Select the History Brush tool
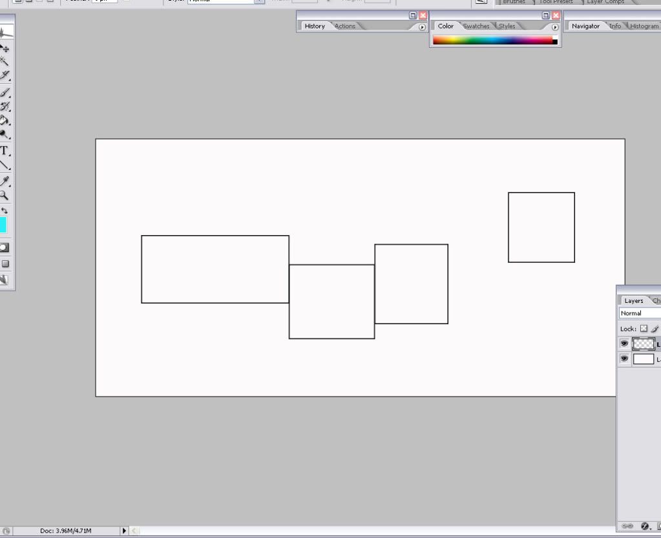The image size is (661, 538). pyautogui.click(x=5, y=106)
